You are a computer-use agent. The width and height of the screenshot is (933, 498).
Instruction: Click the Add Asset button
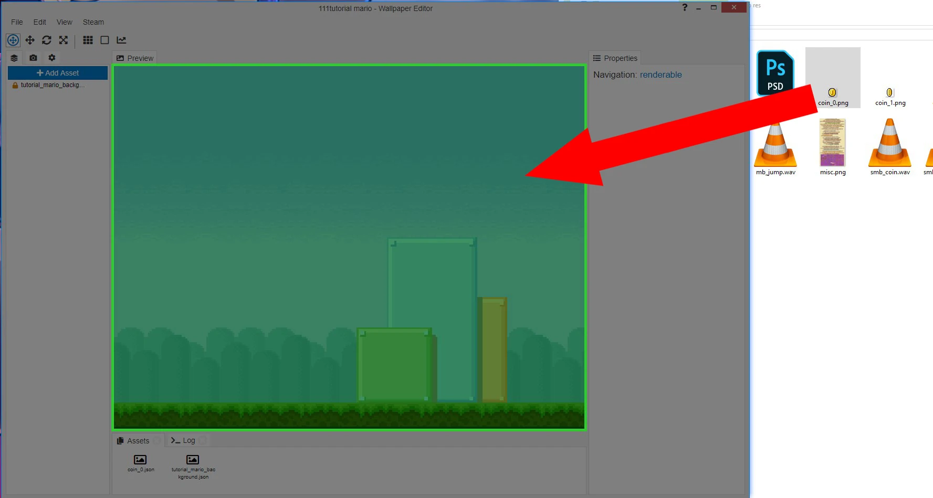(x=57, y=72)
